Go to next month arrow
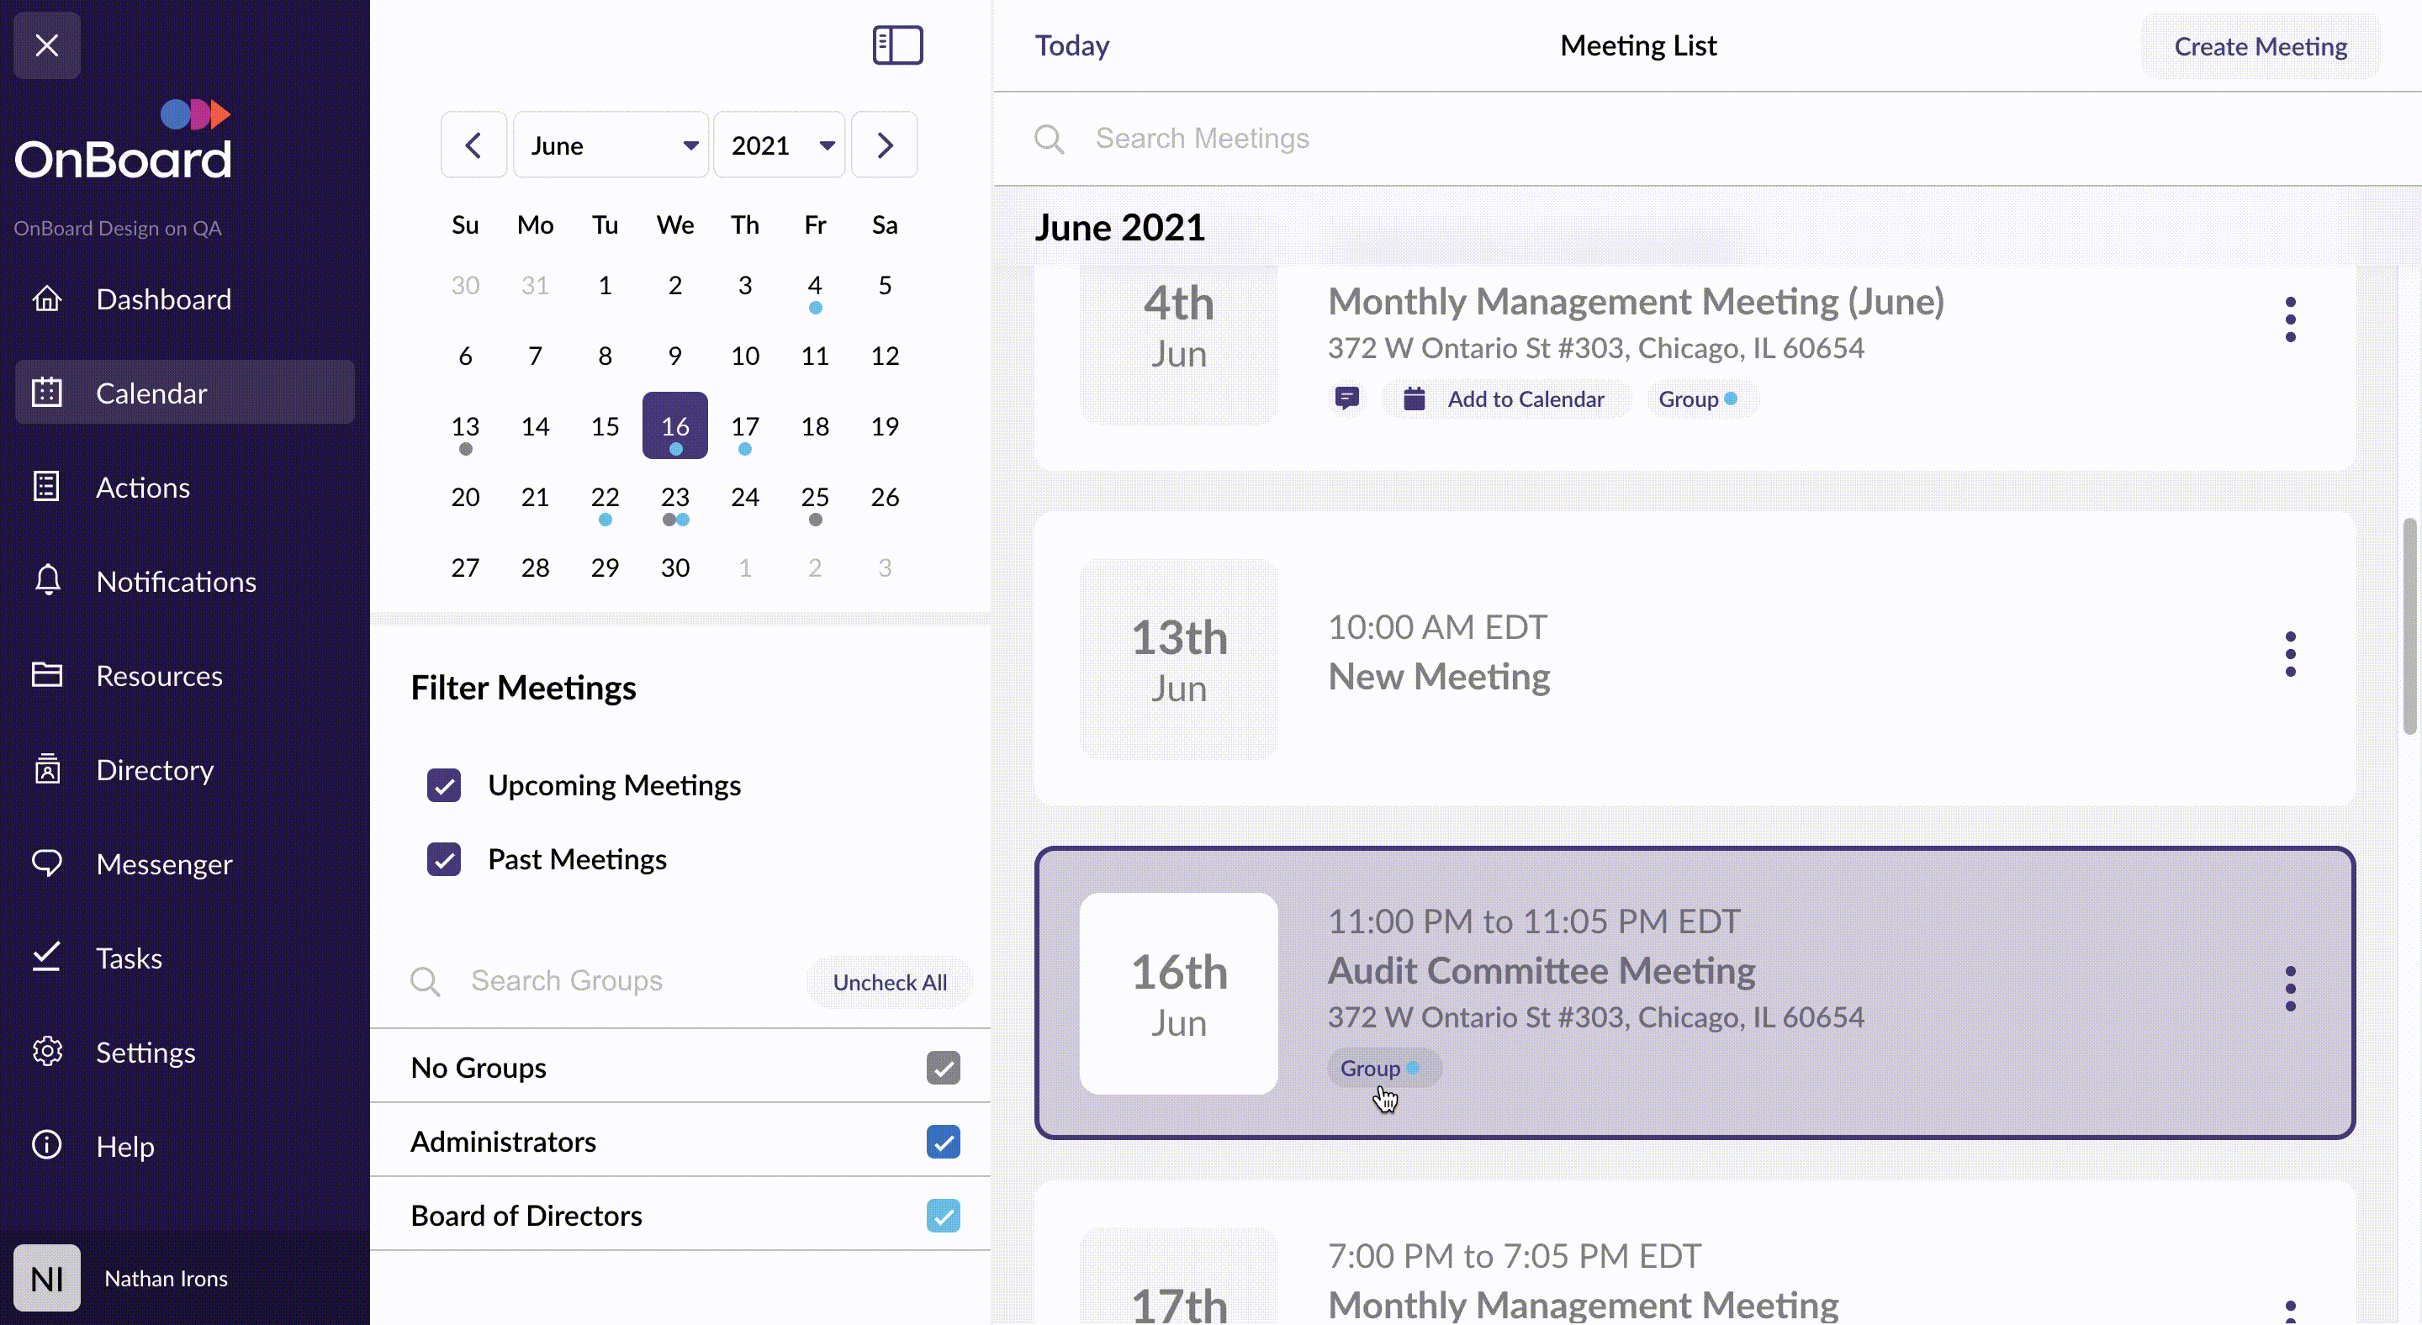This screenshot has height=1325, width=2422. (884, 145)
